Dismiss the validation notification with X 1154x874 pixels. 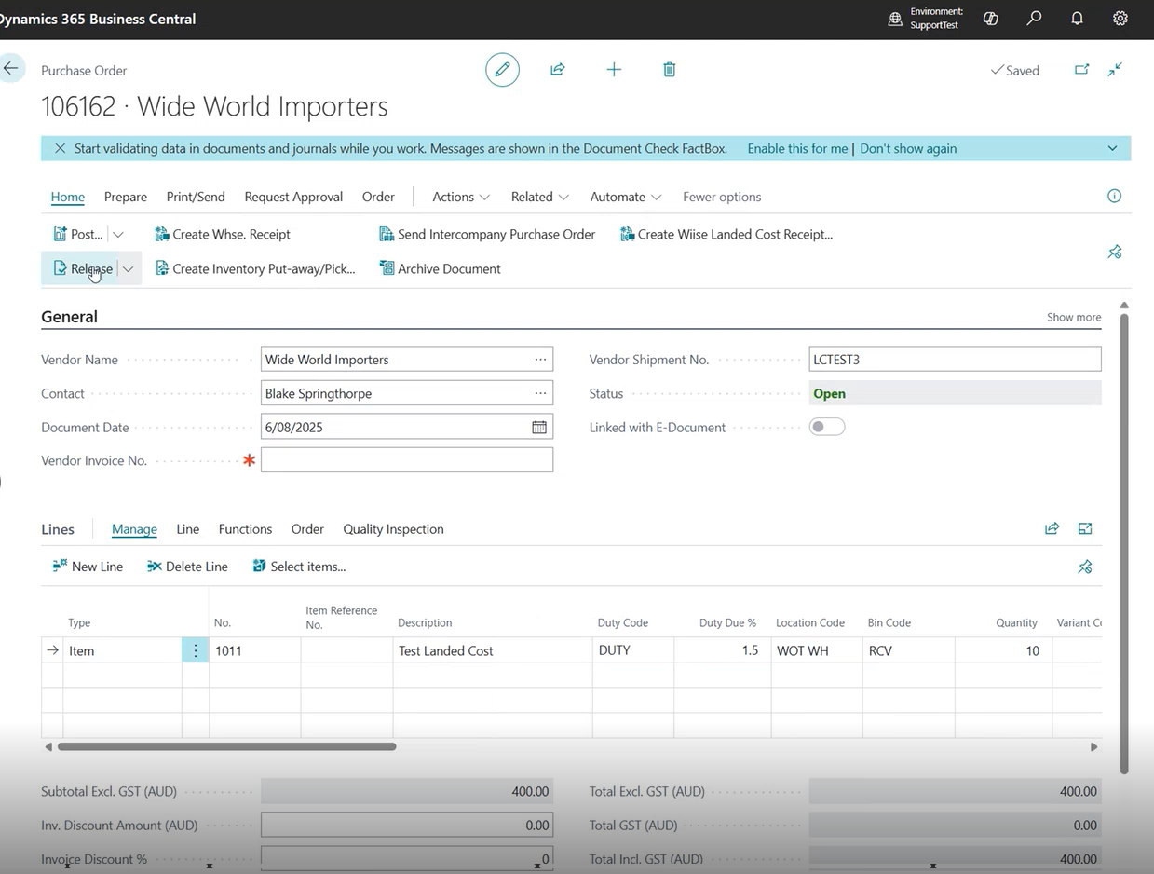61,148
